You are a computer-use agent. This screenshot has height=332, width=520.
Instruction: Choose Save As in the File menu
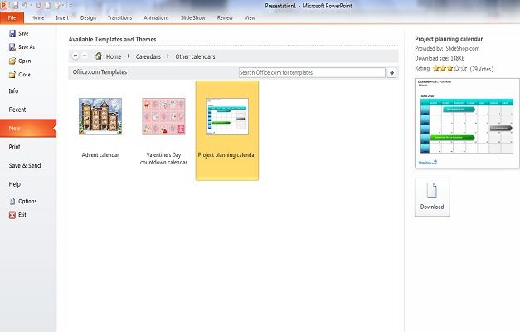pyautogui.click(x=22, y=47)
